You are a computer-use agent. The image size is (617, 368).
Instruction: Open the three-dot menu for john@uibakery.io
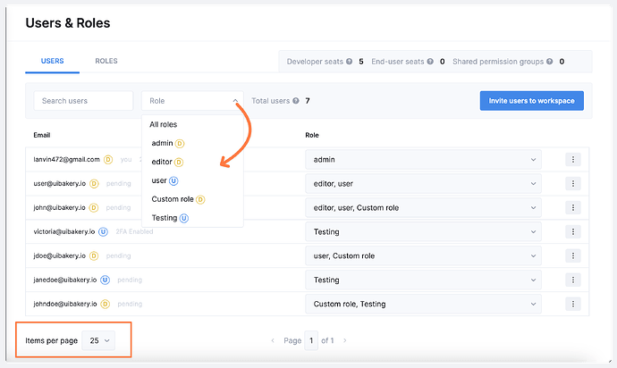tap(573, 207)
